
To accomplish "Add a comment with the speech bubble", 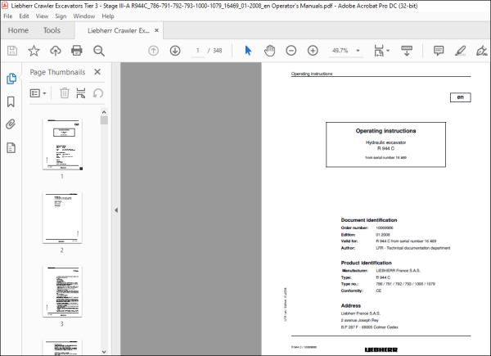I will pos(439,51).
